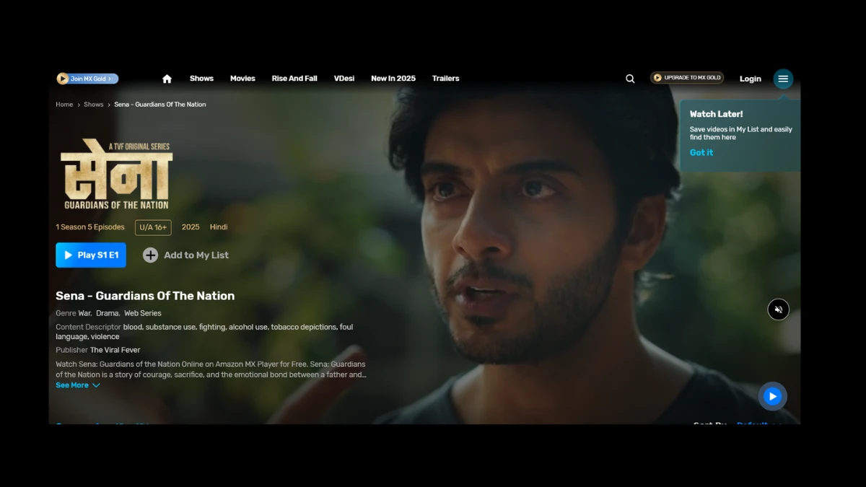Screen dimensions: 866x487
Task: Click Upgrade to MX Gold button
Action: click(x=686, y=78)
